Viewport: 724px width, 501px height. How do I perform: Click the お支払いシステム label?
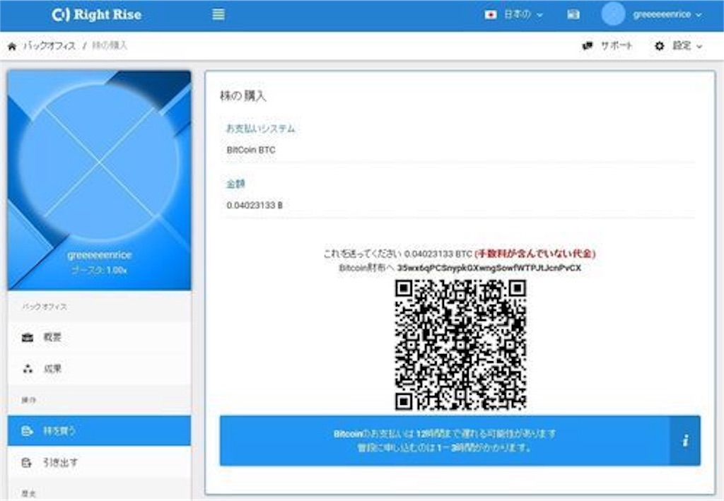click(x=260, y=129)
